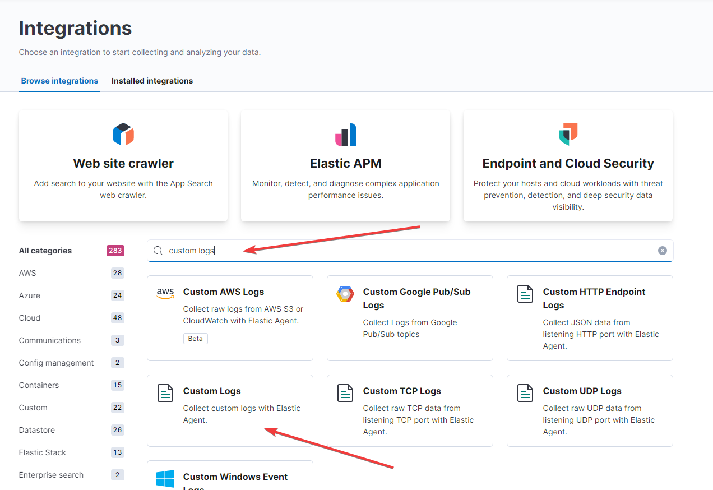Click the AWS logo on Custom AWS Logs card
The width and height of the screenshot is (713, 490).
(x=165, y=293)
